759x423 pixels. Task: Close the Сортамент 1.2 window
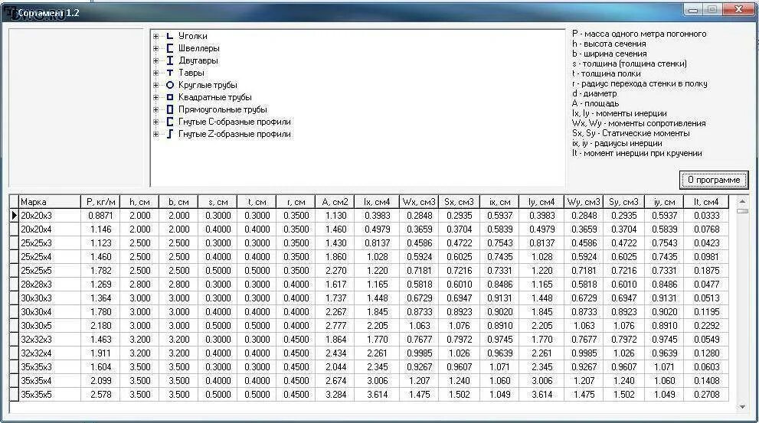738,9
